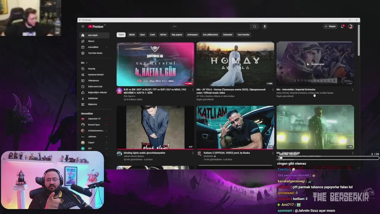
Task: Select the Canlı filter chip
Action: 152,34
